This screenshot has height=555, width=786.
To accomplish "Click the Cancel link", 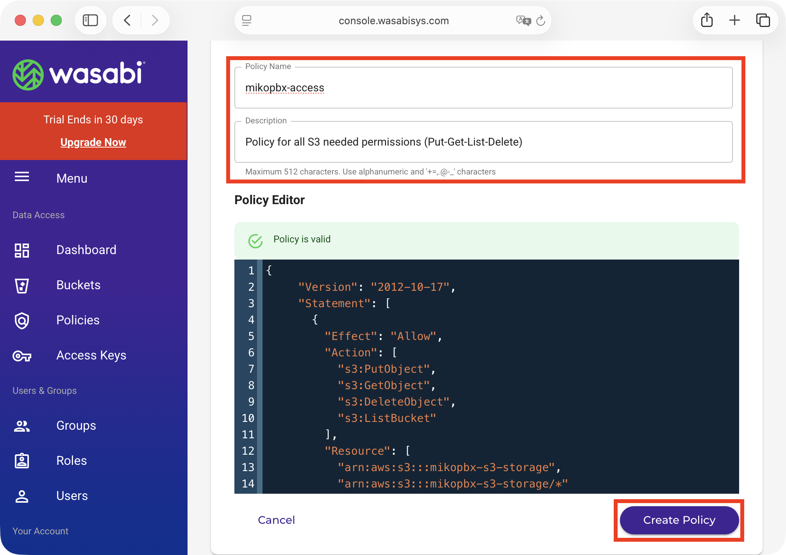I will pos(276,520).
